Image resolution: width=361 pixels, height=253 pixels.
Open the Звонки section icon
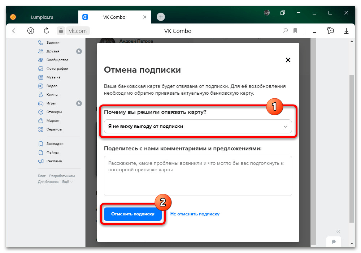tap(41, 43)
